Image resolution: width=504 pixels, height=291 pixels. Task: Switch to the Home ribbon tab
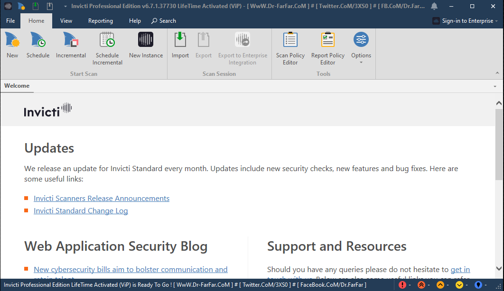pos(37,21)
